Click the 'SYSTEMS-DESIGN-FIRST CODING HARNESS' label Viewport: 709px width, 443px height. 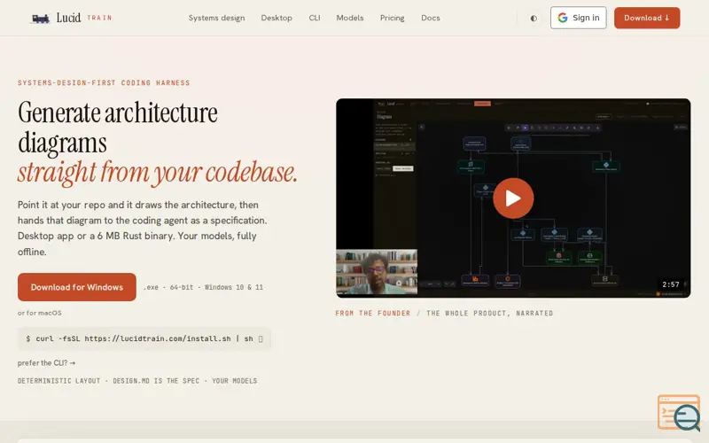pos(104,82)
